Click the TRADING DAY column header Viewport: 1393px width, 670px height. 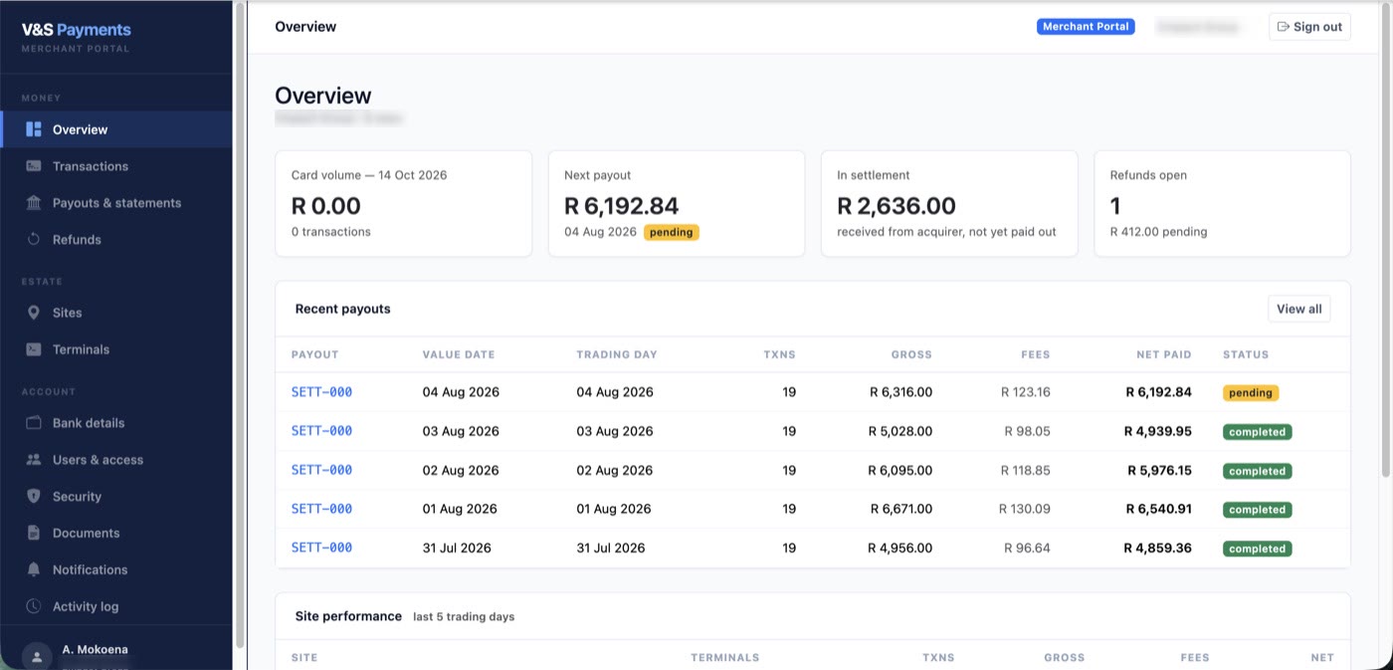pos(617,354)
